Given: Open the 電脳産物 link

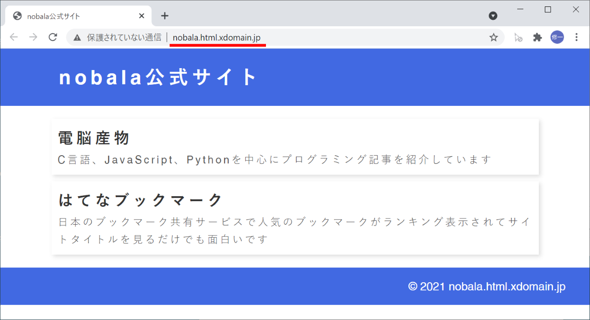Looking at the screenshot, I should point(94,138).
